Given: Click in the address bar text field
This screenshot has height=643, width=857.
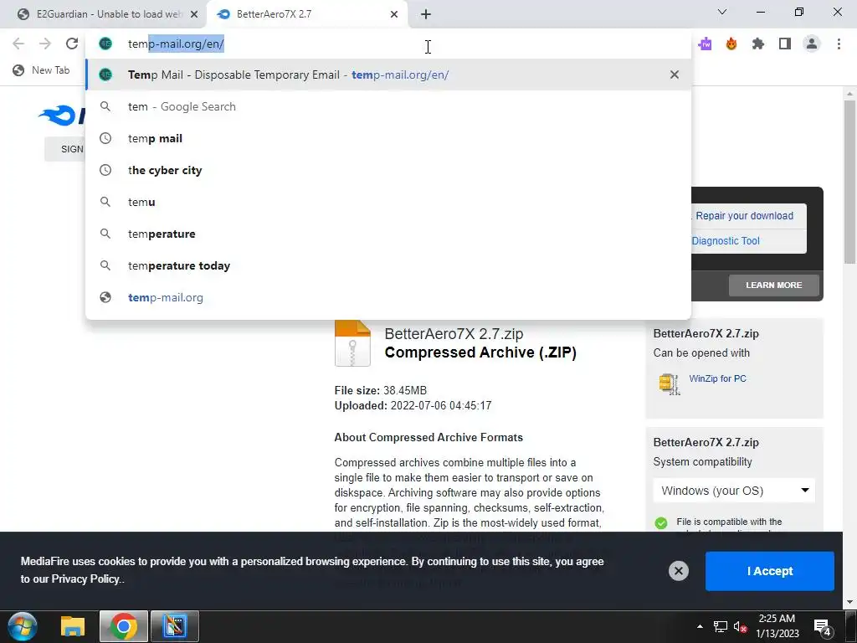Looking at the screenshot, I should [x=388, y=44].
